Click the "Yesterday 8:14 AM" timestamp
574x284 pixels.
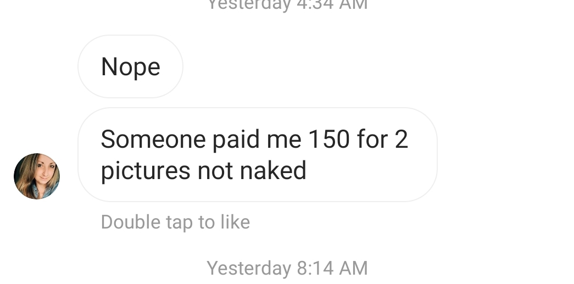coord(287,268)
